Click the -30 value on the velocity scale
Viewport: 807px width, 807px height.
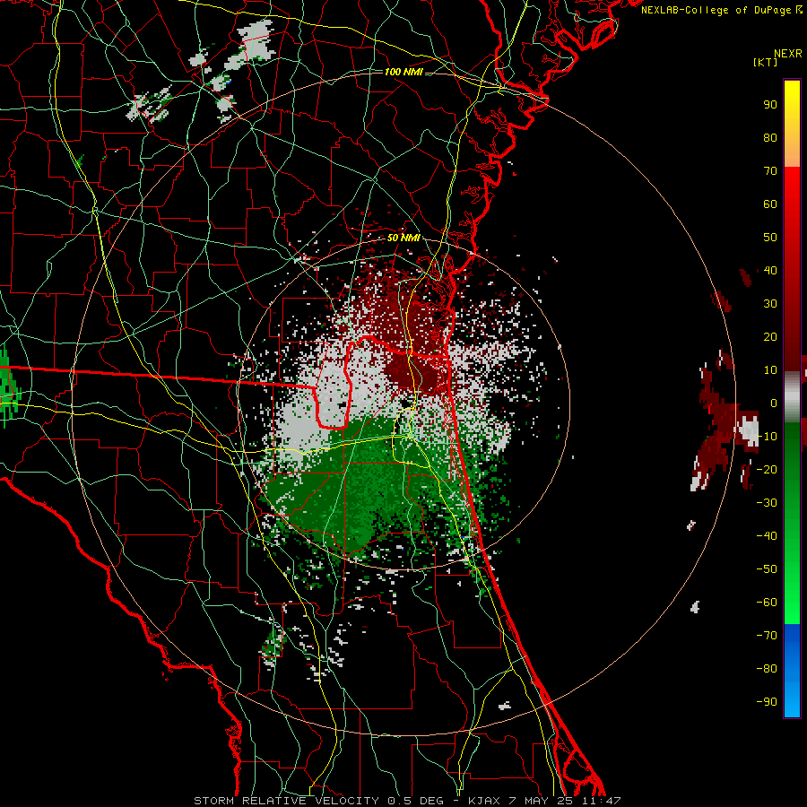tap(767, 503)
